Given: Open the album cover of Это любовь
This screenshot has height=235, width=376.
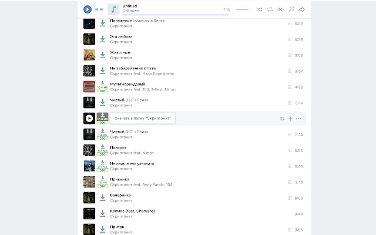Looking at the screenshot, I should coord(89,39).
